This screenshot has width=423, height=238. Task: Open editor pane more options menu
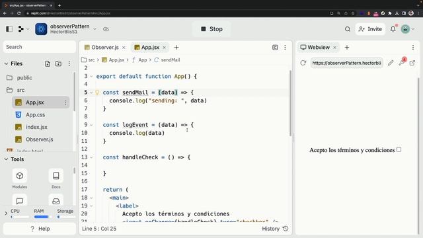click(x=285, y=48)
